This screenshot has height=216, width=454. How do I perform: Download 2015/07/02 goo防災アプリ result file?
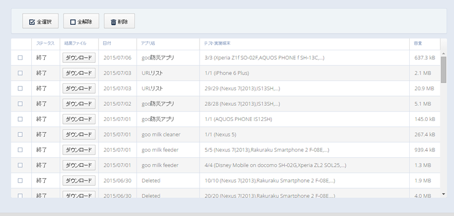(79, 103)
